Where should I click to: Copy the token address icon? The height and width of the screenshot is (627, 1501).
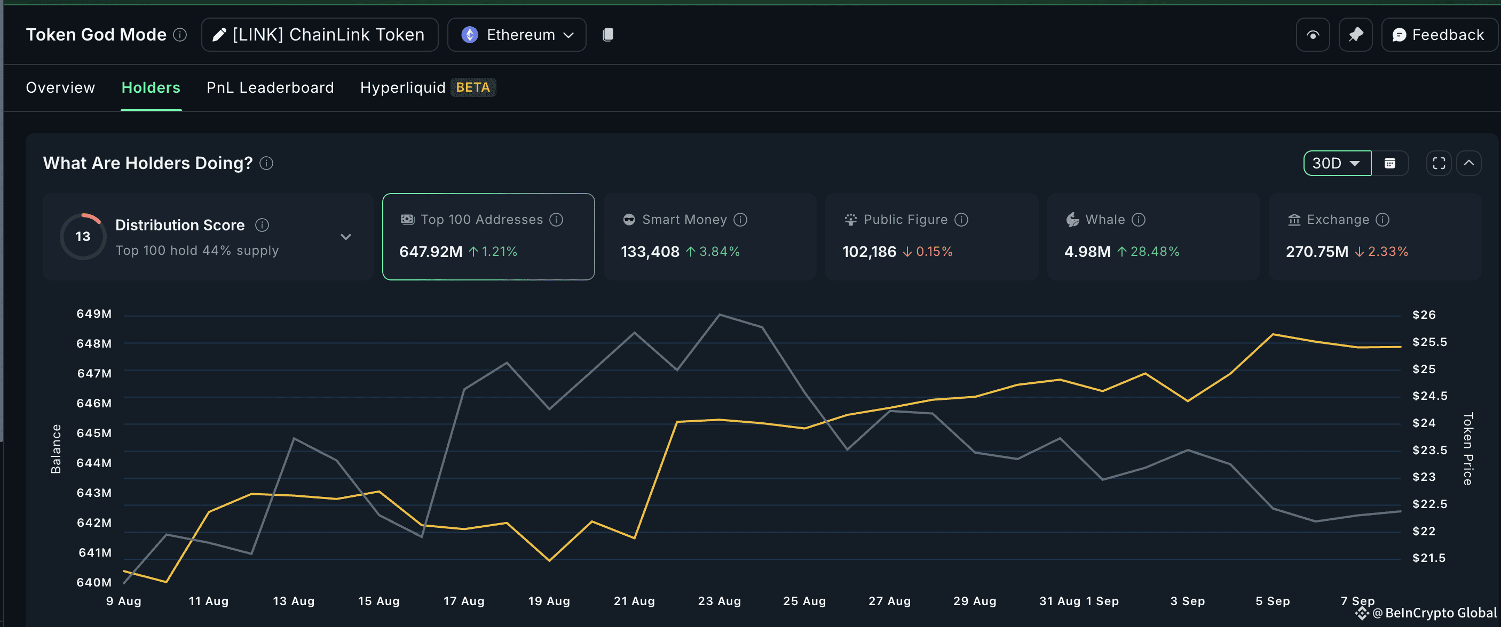point(608,35)
